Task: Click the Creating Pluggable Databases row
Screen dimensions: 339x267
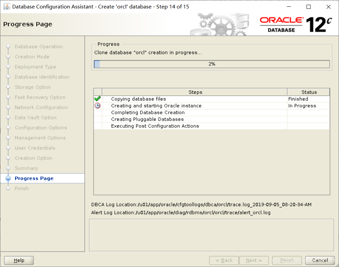Action: coord(212,119)
